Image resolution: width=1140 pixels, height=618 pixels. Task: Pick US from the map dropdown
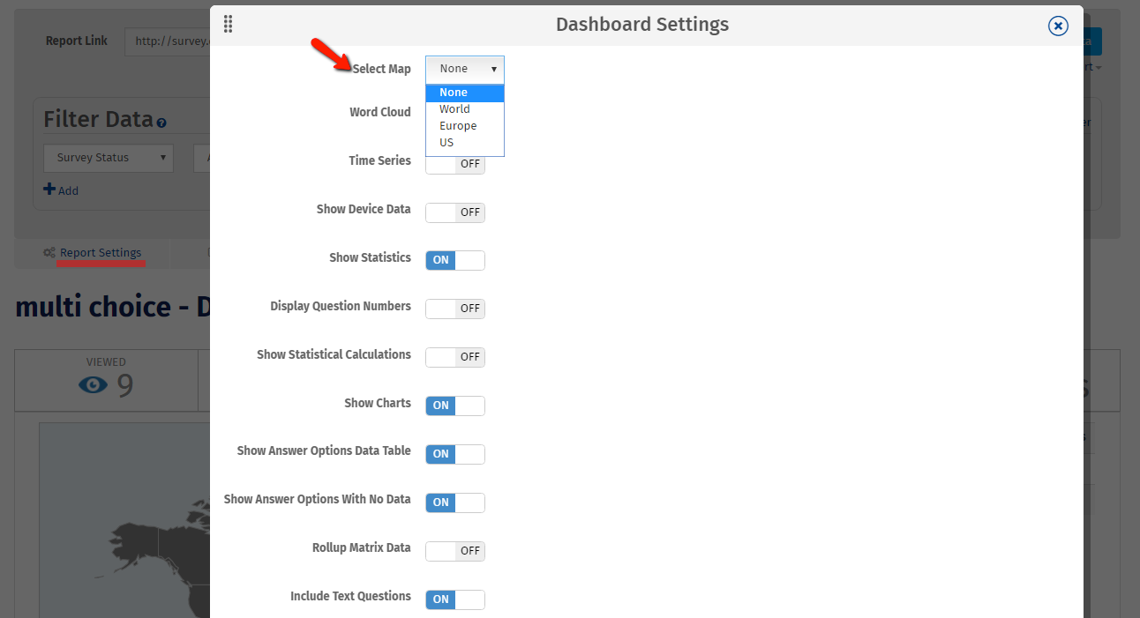(446, 143)
